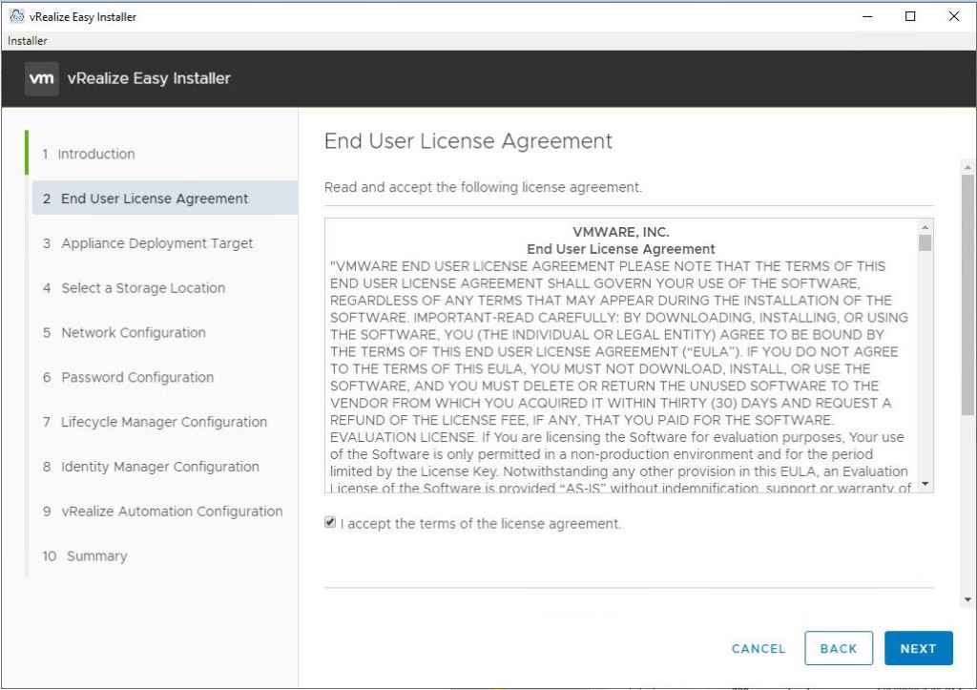
Task: Toggle the accept license terms checkbox
Action: 330,523
